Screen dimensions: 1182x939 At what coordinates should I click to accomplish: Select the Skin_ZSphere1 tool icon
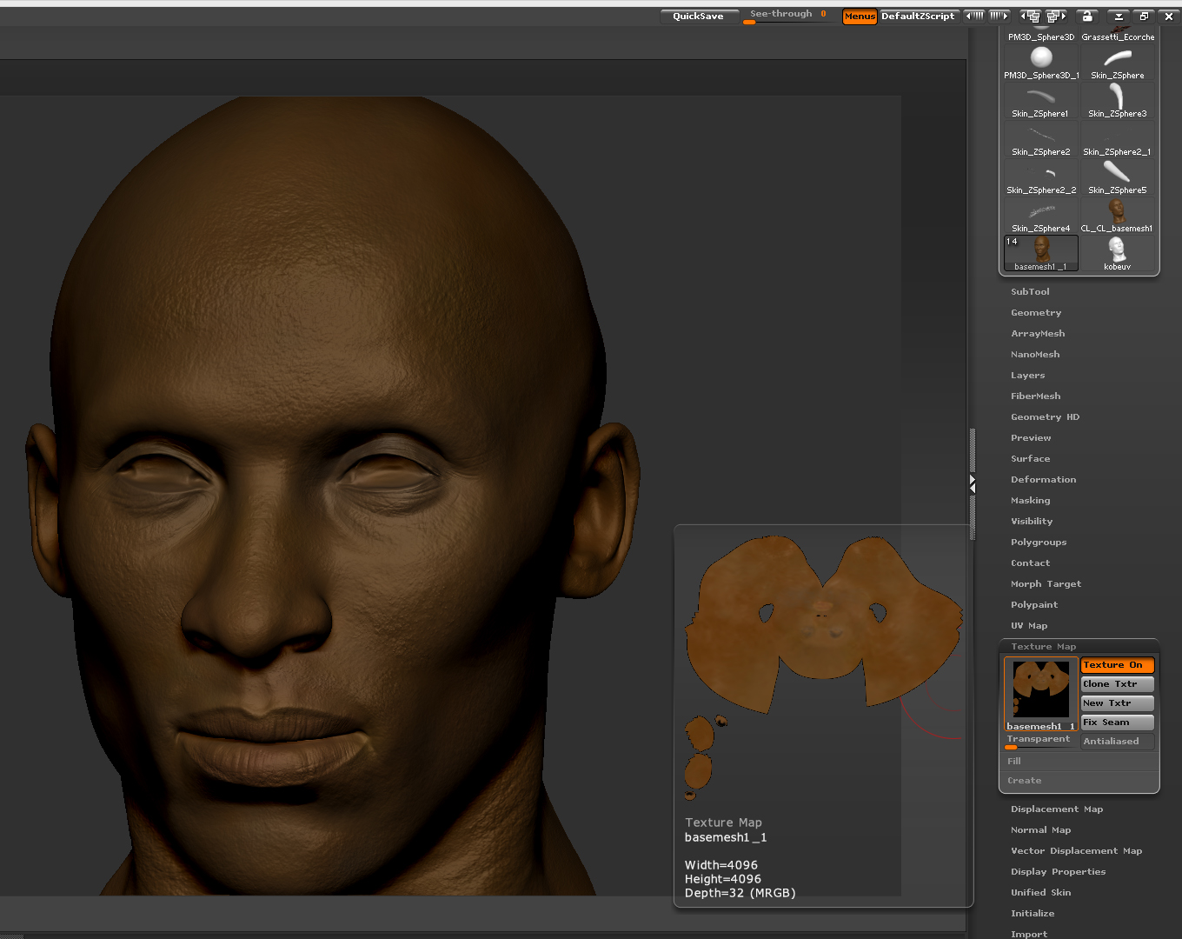(1041, 100)
